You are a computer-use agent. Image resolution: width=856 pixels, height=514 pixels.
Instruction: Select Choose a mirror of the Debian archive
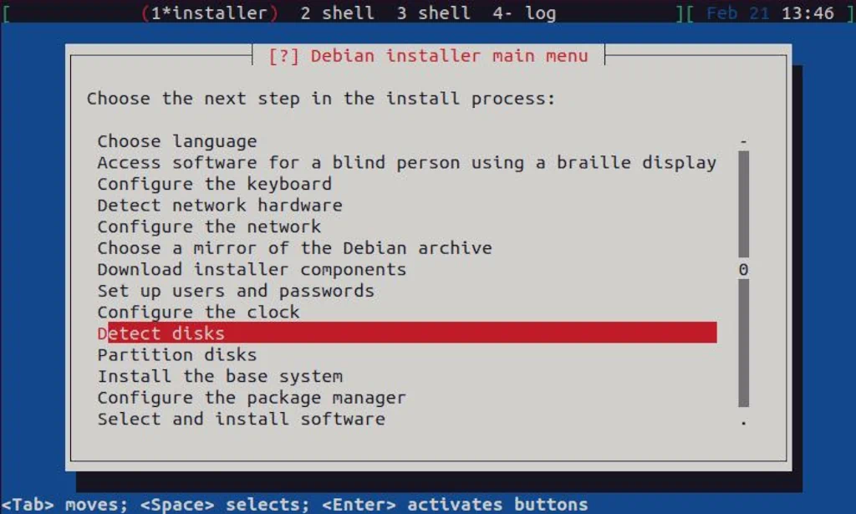(293, 247)
